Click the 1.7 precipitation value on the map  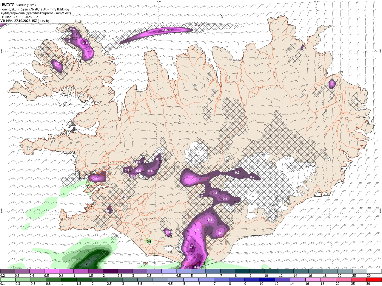click(x=191, y=247)
